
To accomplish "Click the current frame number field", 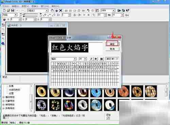I will 65,15.
